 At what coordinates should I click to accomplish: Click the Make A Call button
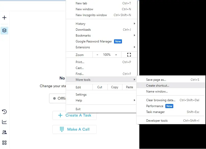click(74, 129)
